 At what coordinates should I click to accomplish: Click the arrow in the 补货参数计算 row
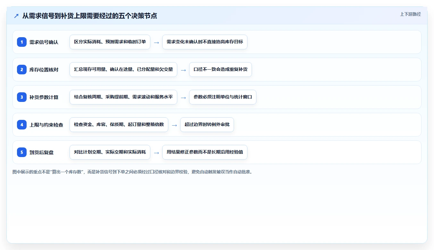pyautogui.click(x=183, y=97)
